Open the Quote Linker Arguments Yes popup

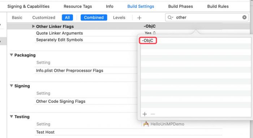click(x=150, y=33)
